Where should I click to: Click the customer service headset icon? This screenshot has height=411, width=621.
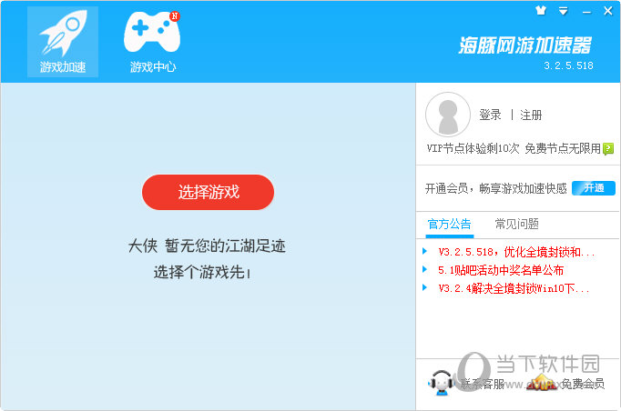pos(442,383)
